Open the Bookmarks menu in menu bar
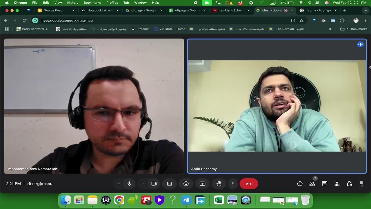This screenshot has height=209, width=371. pos(92,3)
